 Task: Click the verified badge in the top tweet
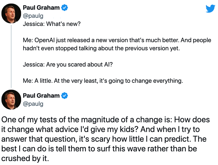coord(65,8)
